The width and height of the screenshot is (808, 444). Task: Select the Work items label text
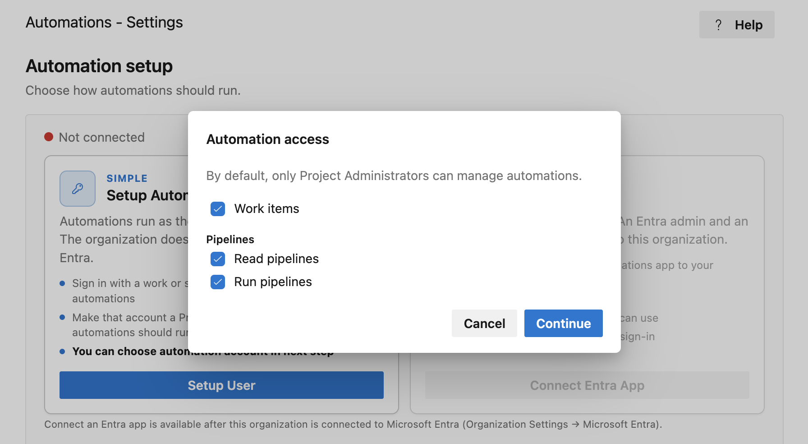(x=266, y=209)
